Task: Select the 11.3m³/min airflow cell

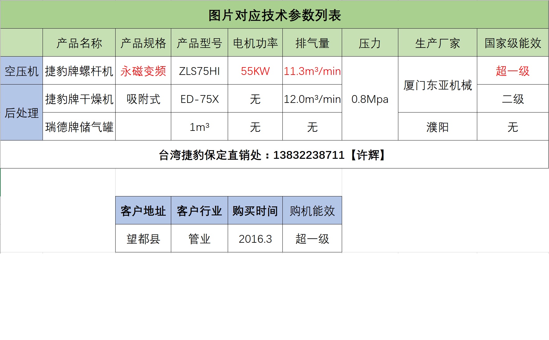Action: [x=312, y=71]
